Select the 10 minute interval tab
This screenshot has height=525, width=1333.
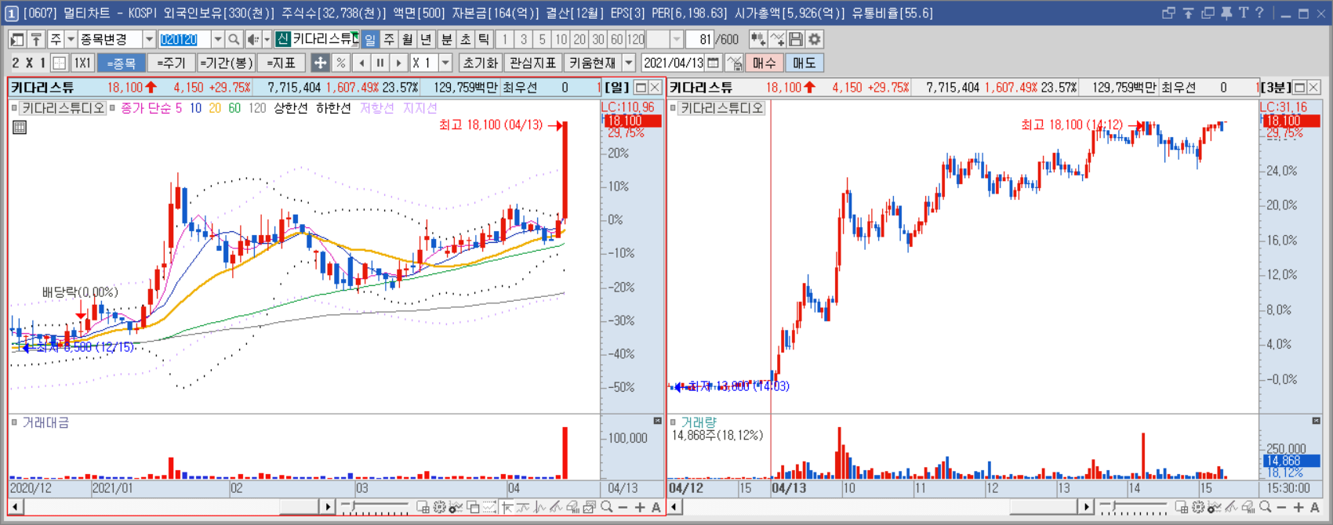[x=561, y=39]
